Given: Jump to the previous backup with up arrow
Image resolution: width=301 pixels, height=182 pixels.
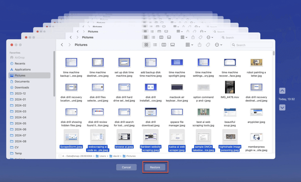Looking at the screenshot, I should coord(282,91).
